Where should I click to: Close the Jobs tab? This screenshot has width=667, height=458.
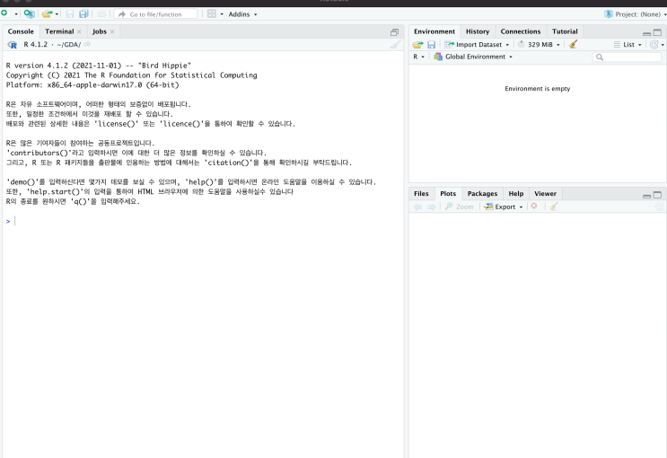(x=112, y=31)
